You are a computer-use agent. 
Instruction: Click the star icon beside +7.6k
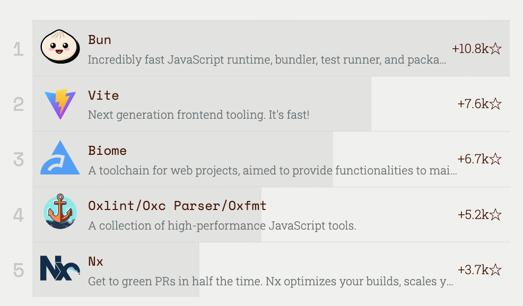[x=495, y=104]
